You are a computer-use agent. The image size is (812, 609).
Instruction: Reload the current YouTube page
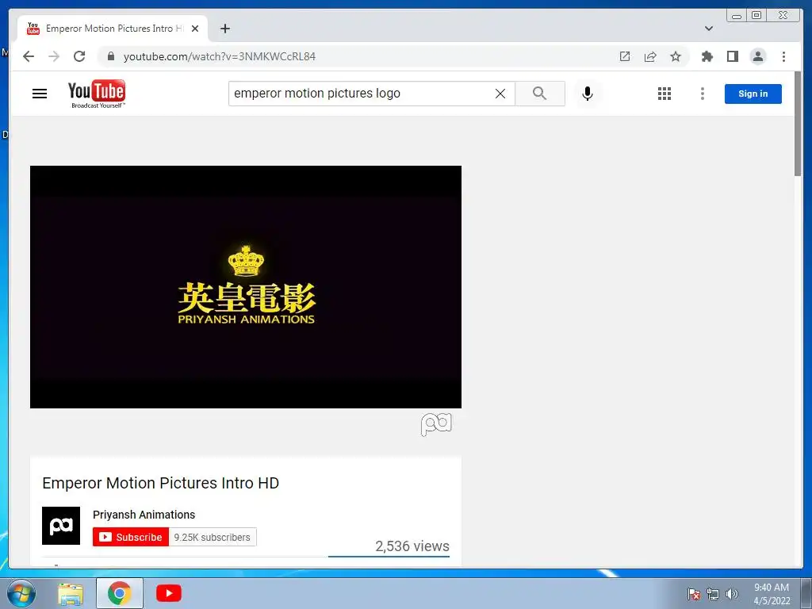click(79, 56)
